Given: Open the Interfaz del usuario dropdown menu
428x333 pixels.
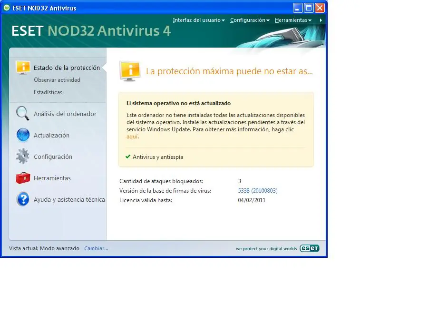Looking at the screenshot, I should tap(199, 20).
